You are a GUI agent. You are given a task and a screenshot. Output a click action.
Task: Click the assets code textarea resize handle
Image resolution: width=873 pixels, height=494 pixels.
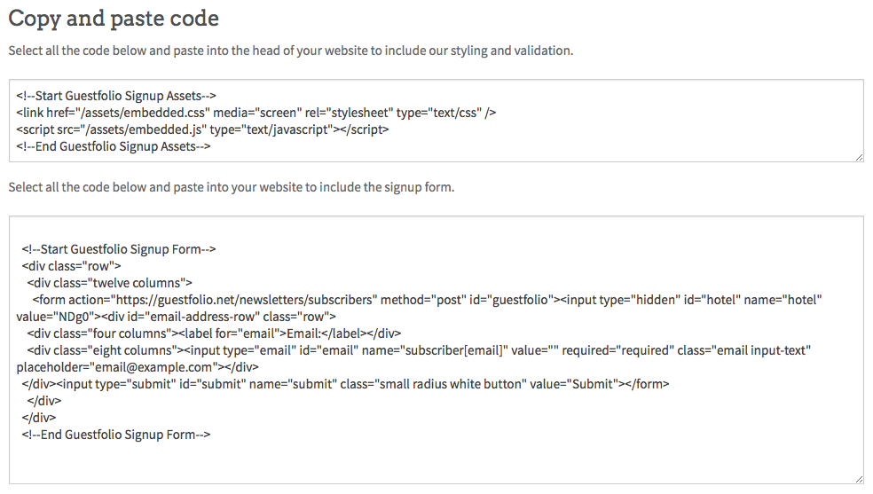coord(859,158)
